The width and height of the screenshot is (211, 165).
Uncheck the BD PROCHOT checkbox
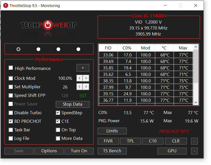click(x=11, y=121)
